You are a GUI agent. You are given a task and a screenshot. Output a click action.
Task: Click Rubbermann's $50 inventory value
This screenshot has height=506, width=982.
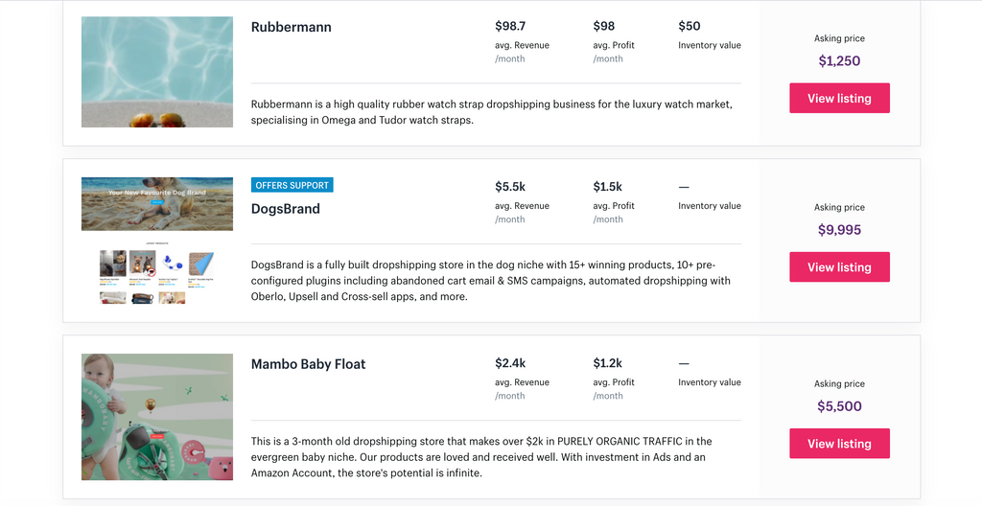(690, 26)
